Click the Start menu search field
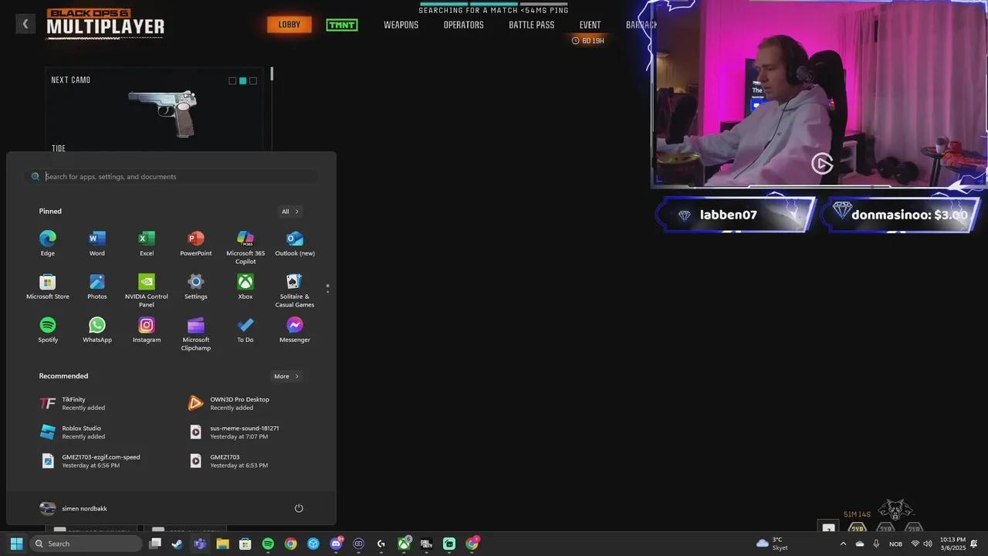Image resolution: width=988 pixels, height=556 pixels. tap(171, 177)
